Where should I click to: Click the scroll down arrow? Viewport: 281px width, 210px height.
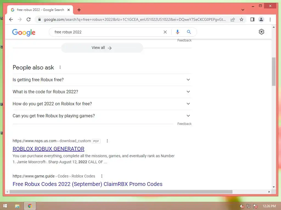click(274, 187)
